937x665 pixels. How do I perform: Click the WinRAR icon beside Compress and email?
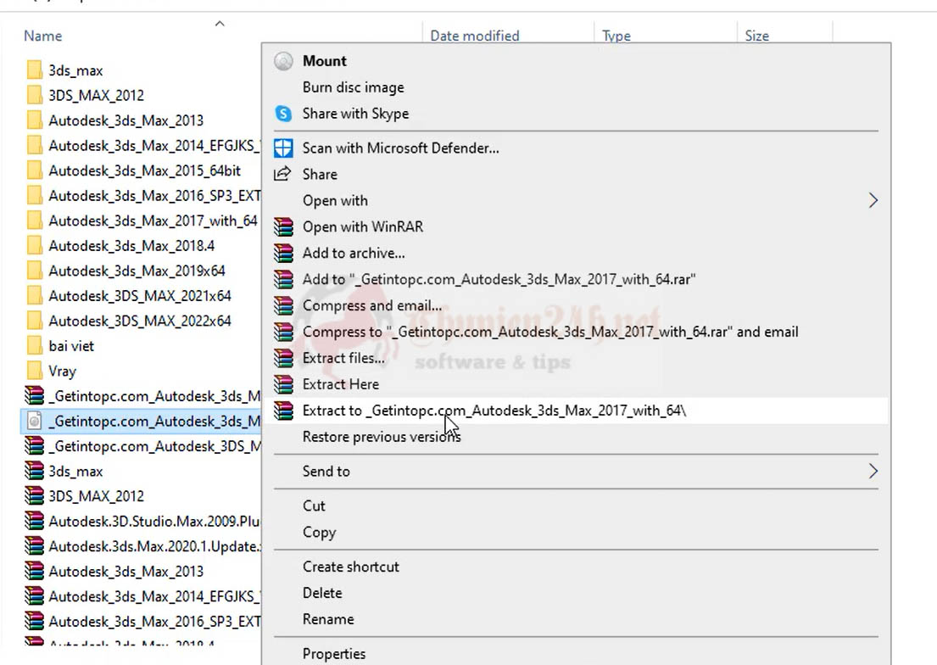pyautogui.click(x=284, y=305)
